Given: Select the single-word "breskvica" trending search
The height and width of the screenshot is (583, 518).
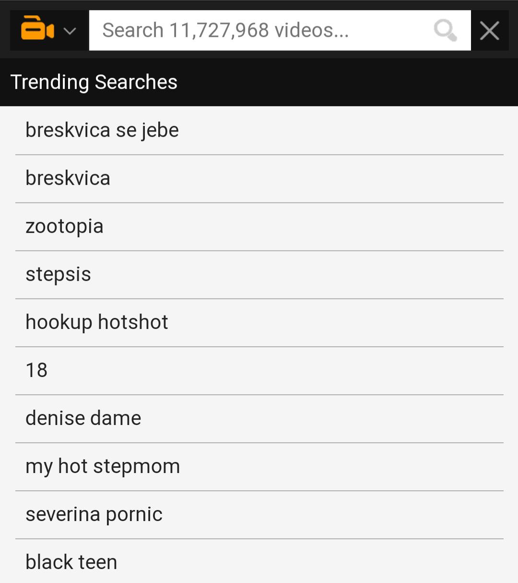Looking at the screenshot, I should coord(68,178).
